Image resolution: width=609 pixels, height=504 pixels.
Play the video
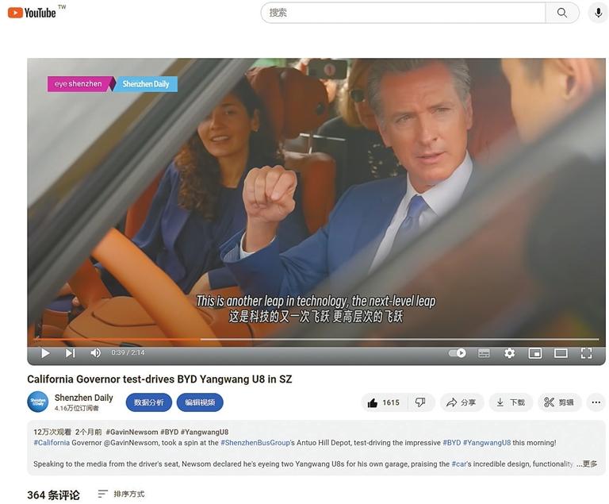click(45, 353)
